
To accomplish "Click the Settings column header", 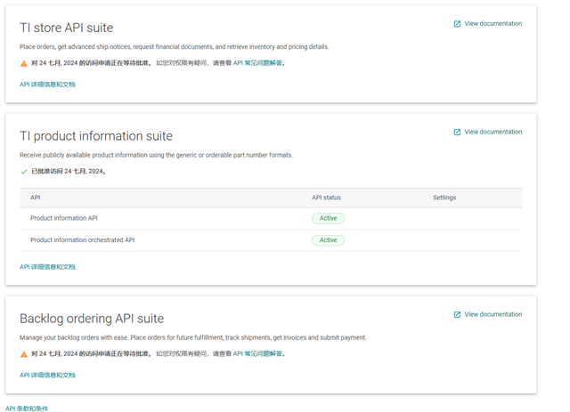I will [x=444, y=198].
